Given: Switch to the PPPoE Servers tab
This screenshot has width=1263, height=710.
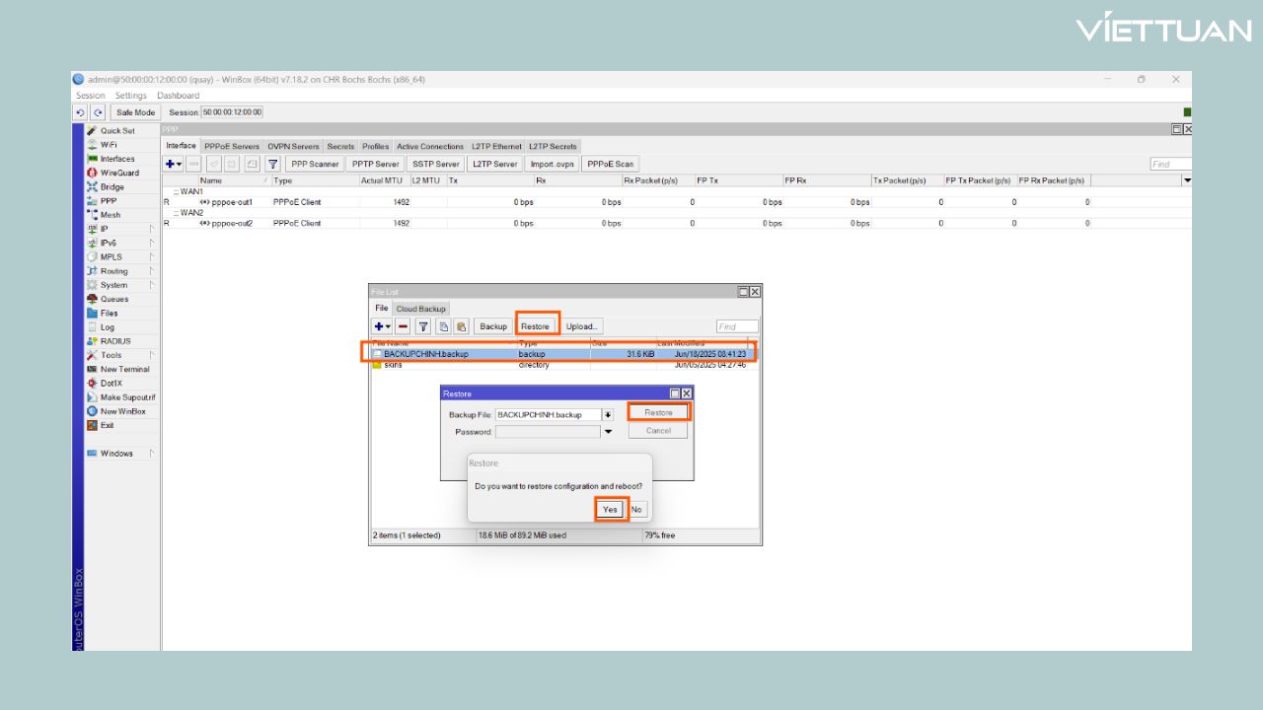Looking at the screenshot, I should pyautogui.click(x=231, y=147).
